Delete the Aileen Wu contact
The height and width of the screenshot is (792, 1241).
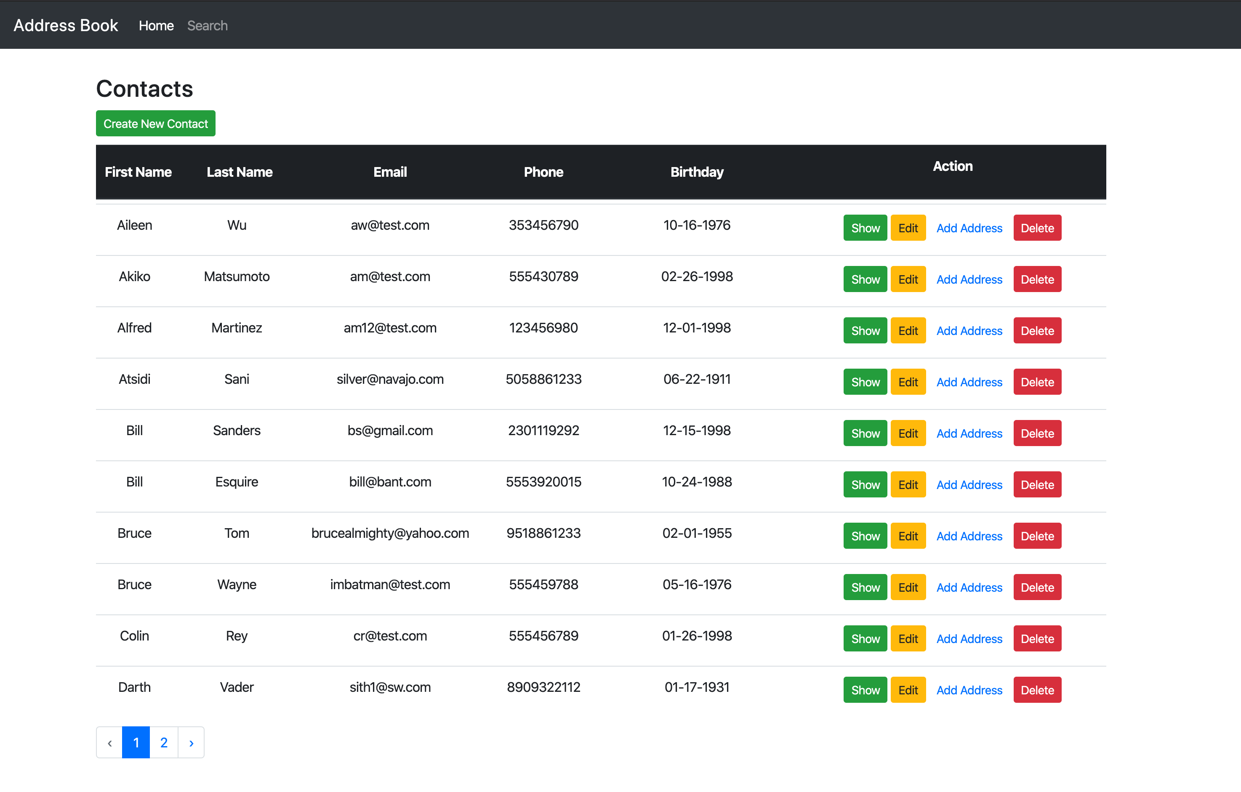pos(1037,228)
